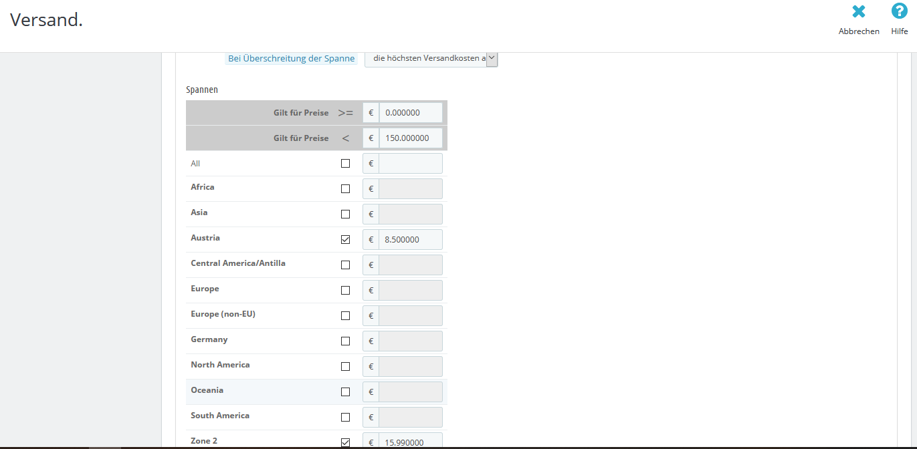The image size is (917, 449).
Task: Click the Central America/Antilla price input field
Action: pos(411,265)
